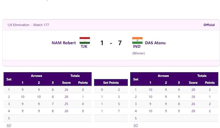Click the IND country code
Screen dimensions: 220x128
pyautogui.click(x=136, y=46)
